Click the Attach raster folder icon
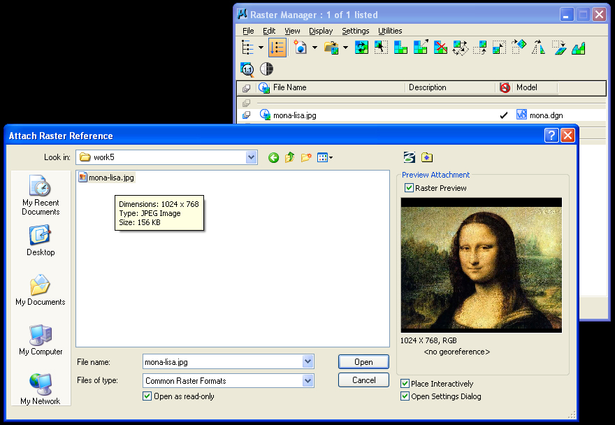The width and height of the screenshot is (615, 425). point(331,48)
